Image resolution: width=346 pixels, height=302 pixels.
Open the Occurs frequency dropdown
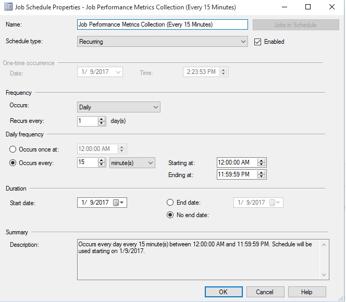click(x=119, y=107)
